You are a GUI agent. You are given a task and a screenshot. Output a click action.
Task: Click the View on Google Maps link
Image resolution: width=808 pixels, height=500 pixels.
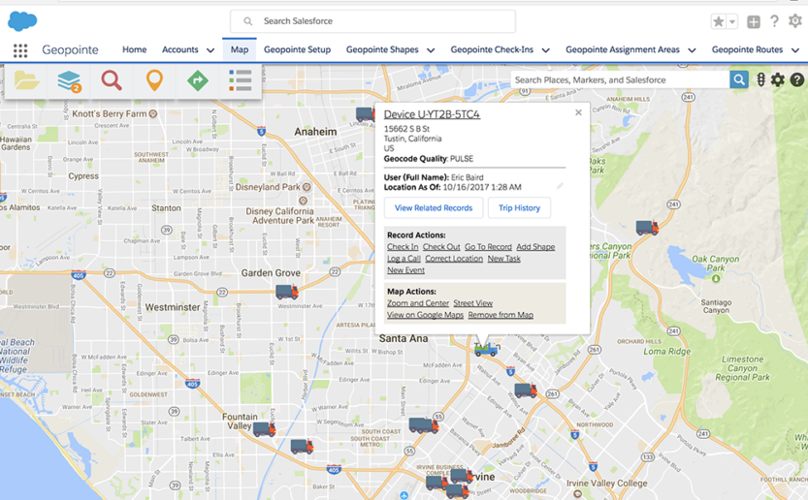(x=425, y=315)
